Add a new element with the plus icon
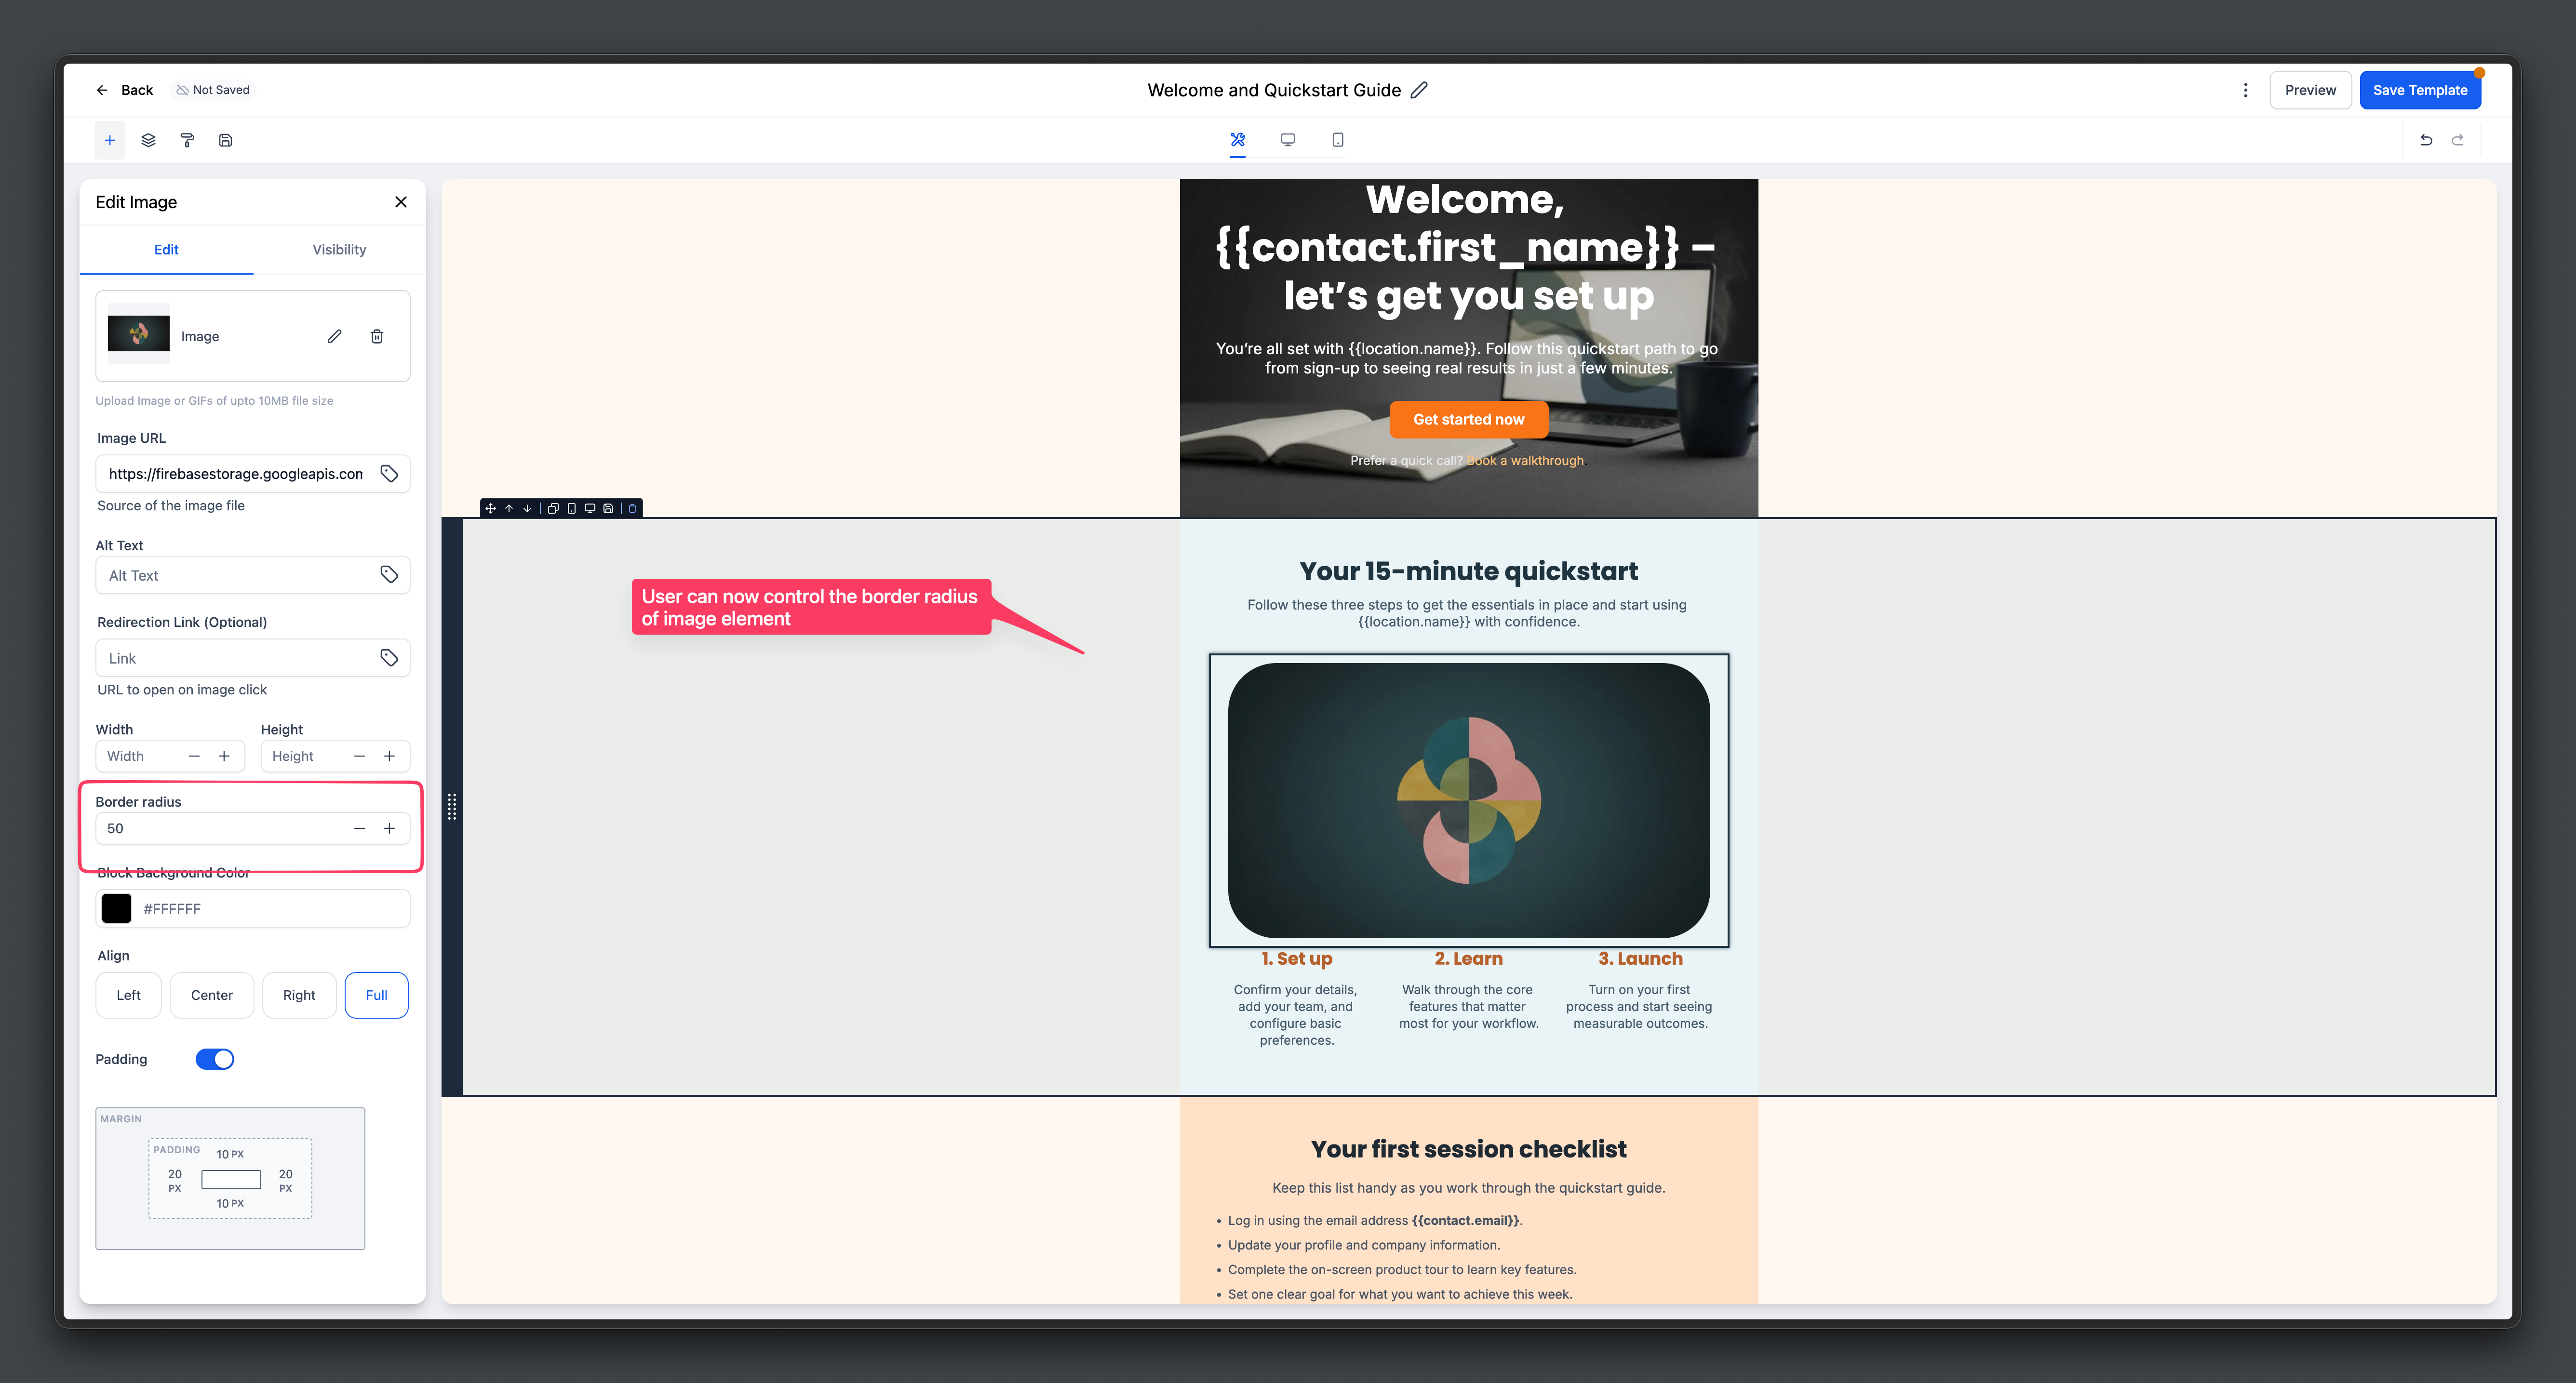This screenshot has height=1383, width=2576. click(110, 140)
